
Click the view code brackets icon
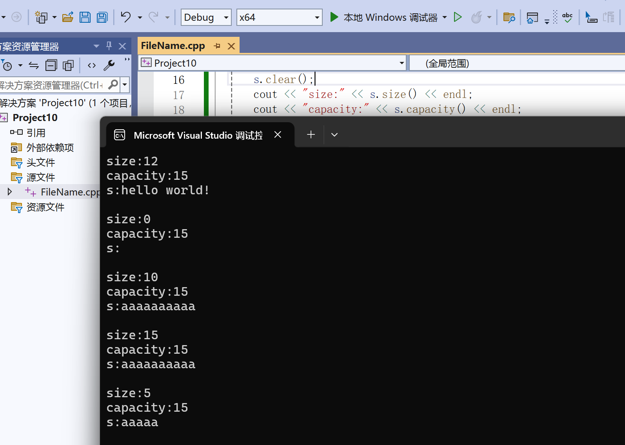tap(92, 65)
